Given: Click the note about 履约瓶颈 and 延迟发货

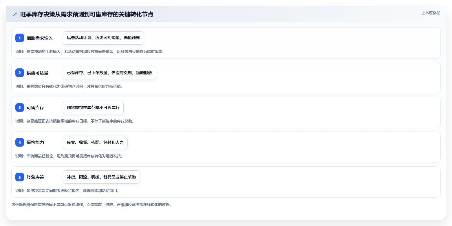Looking at the screenshot, I should [69, 156].
